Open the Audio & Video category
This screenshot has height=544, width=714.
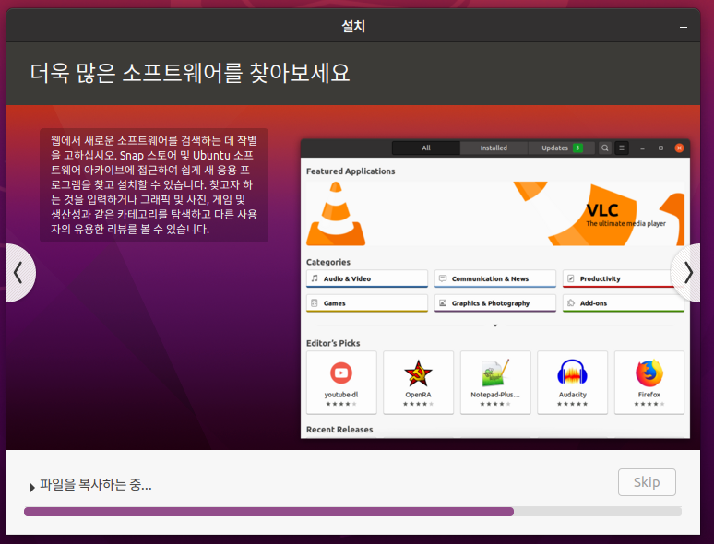[367, 278]
